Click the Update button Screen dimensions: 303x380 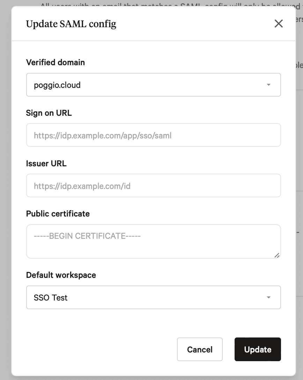(x=258, y=349)
